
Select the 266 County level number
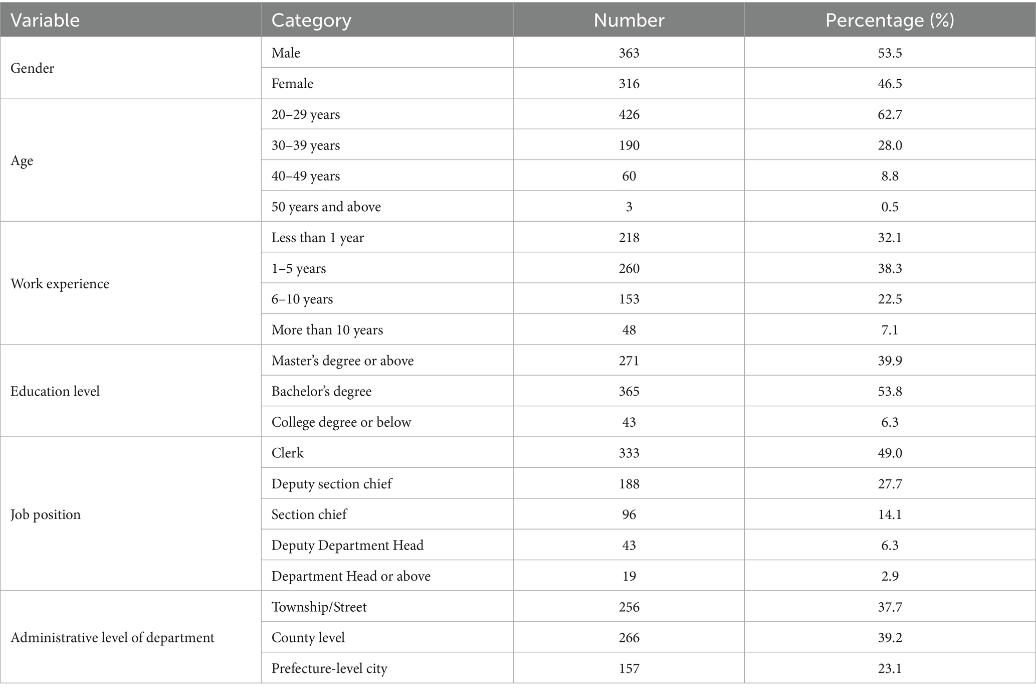629,637
